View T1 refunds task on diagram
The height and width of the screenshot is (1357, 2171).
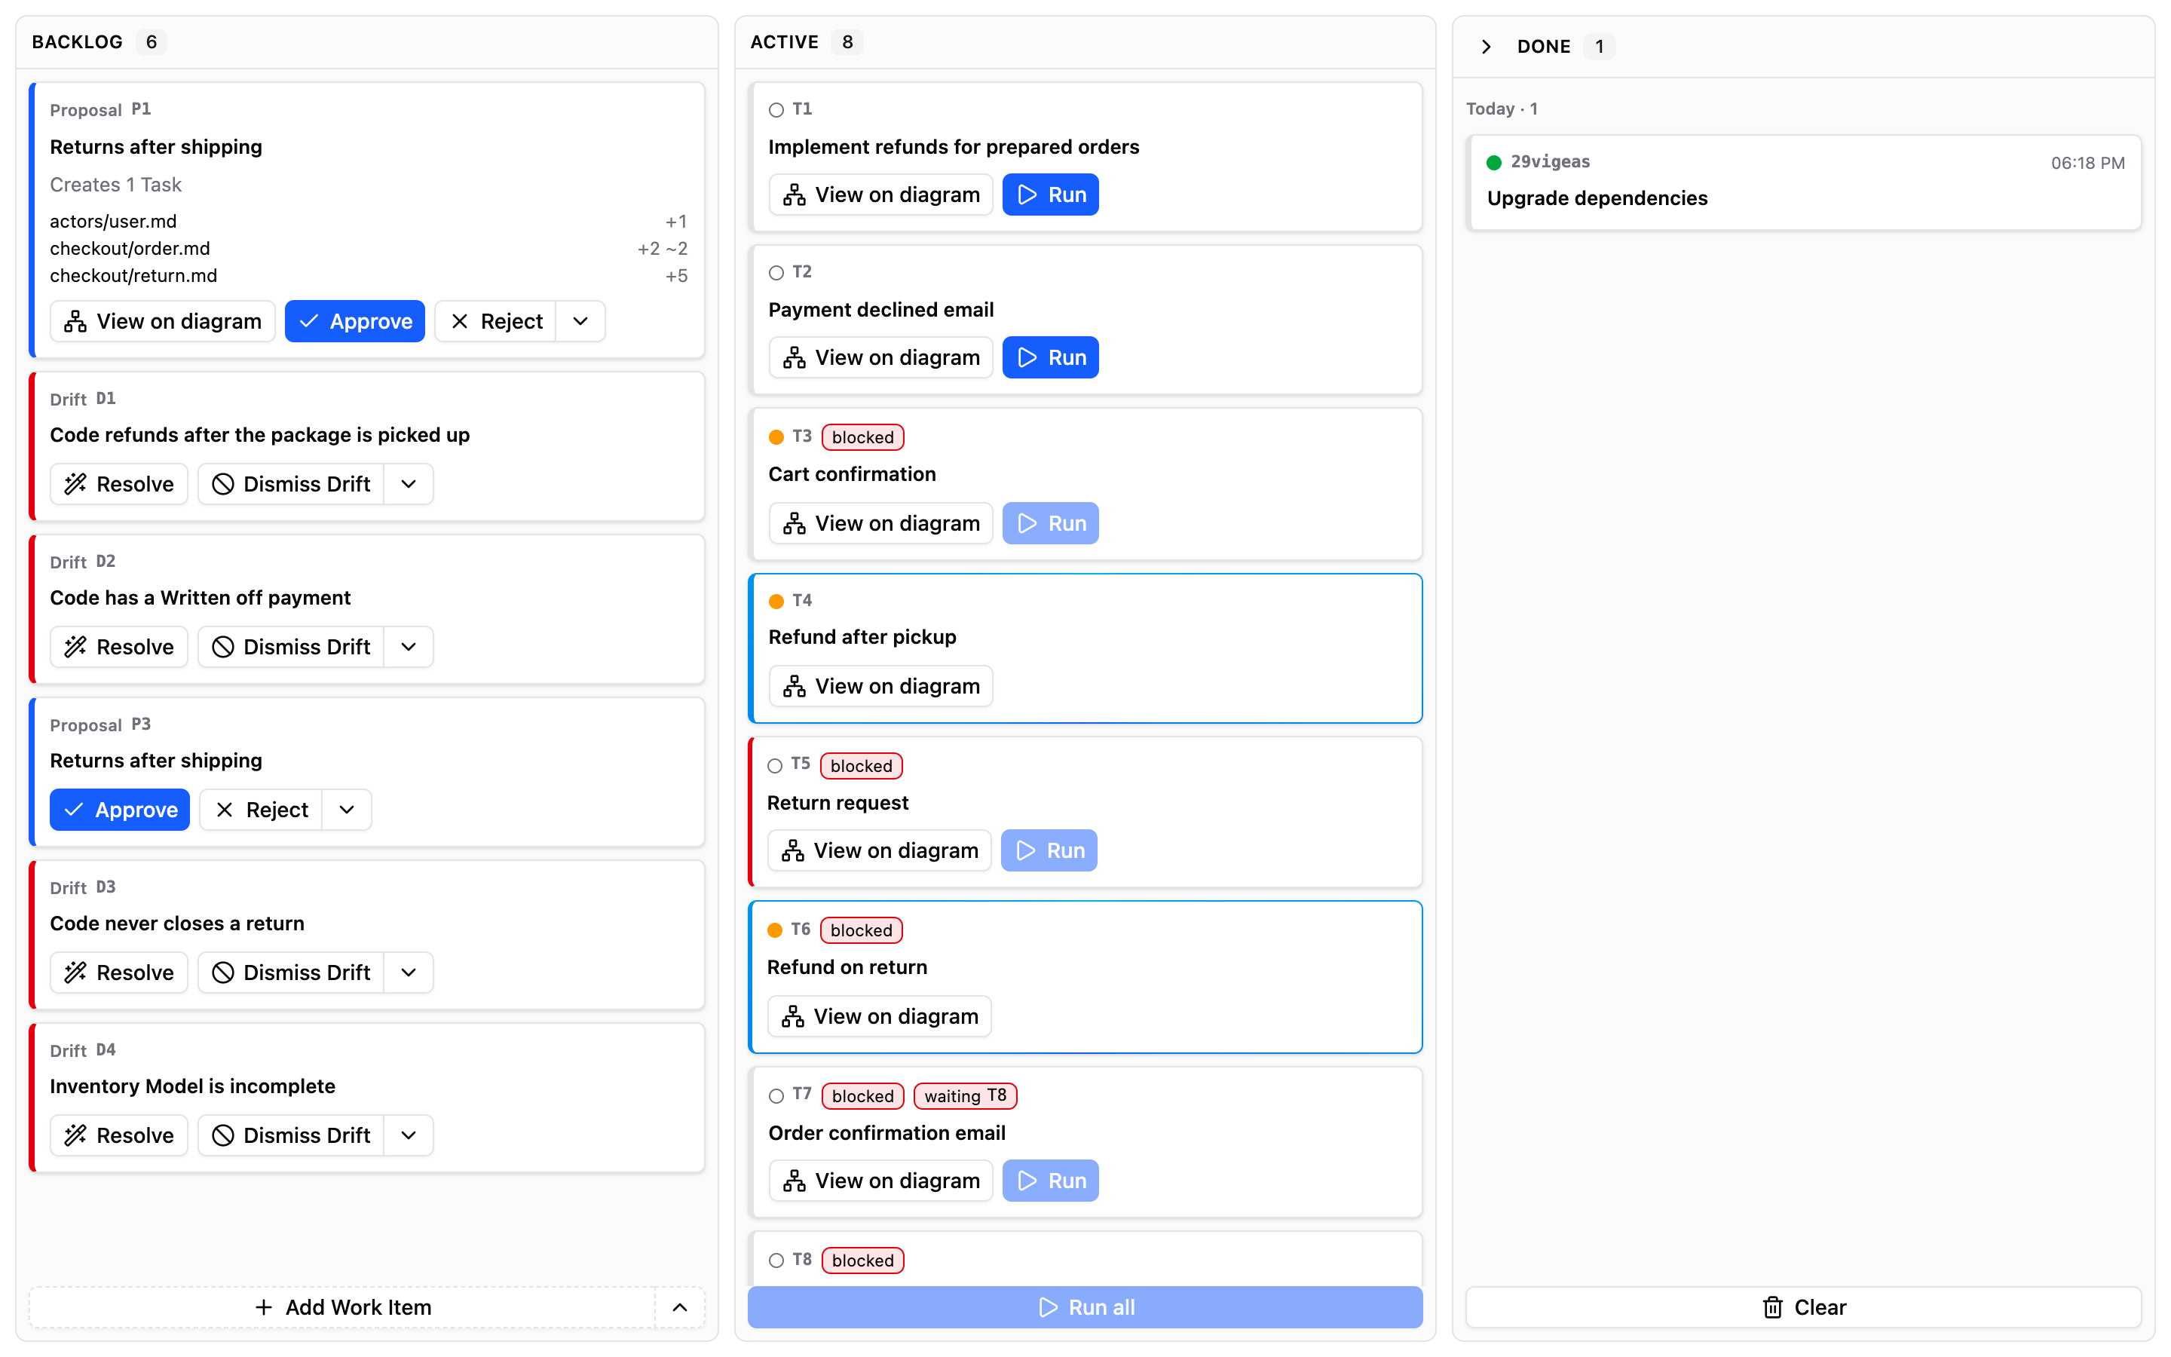[x=880, y=195]
